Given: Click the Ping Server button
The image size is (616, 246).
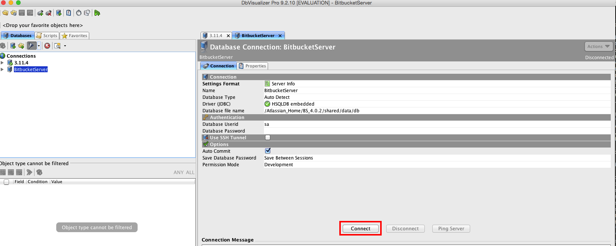Looking at the screenshot, I should [x=451, y=228].
